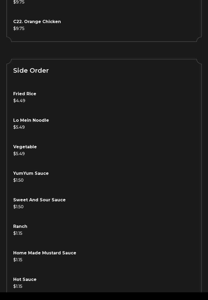Viewport: 208px width, 300px height.
Task: Pick the Vegetable side order
Action: pyautogui.click(x=25, y=147)
